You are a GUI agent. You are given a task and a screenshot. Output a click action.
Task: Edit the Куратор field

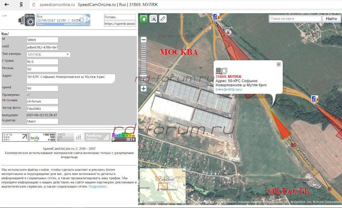[x=42, y=121]
